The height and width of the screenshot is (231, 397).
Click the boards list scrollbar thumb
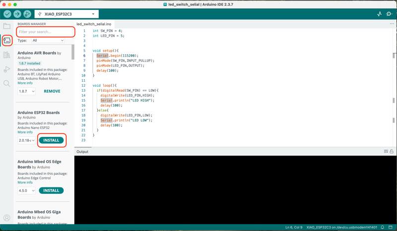click(73, 52)
